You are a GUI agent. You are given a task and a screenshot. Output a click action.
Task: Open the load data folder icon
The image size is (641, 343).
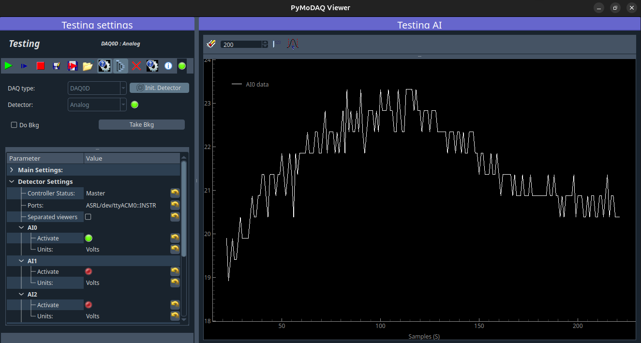click(x=88, y=66)
